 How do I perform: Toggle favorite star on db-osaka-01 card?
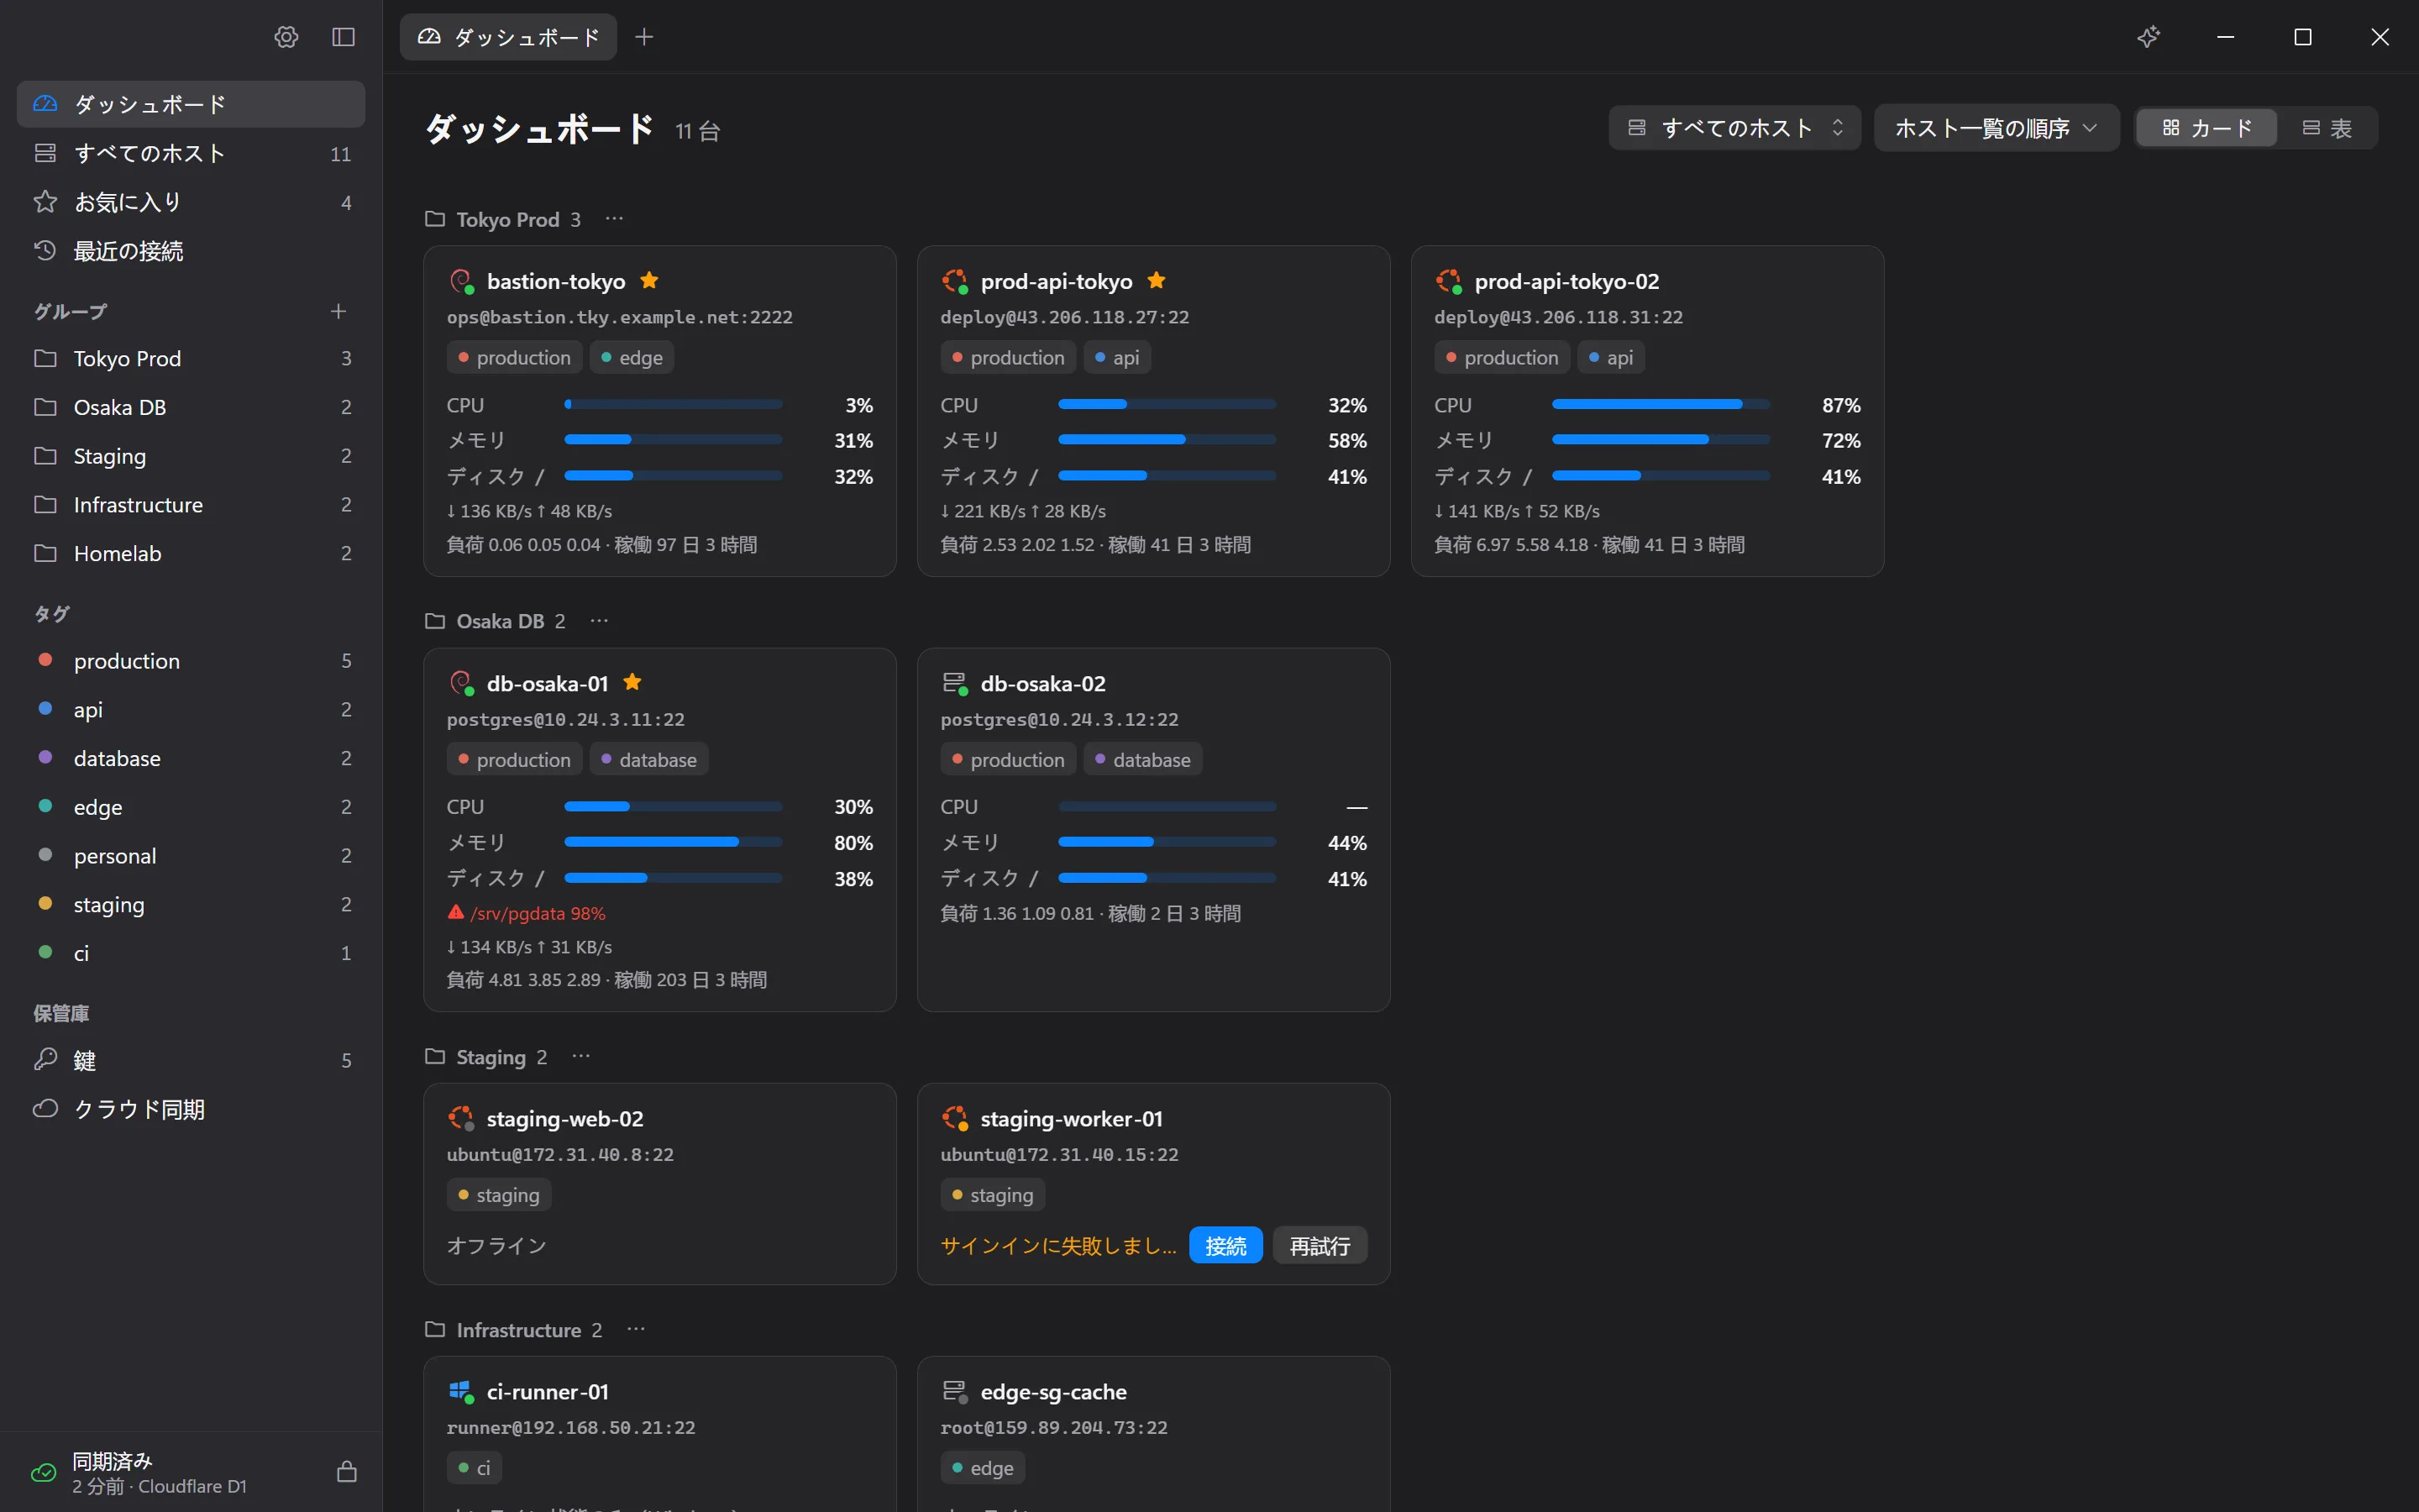[632, 683]
